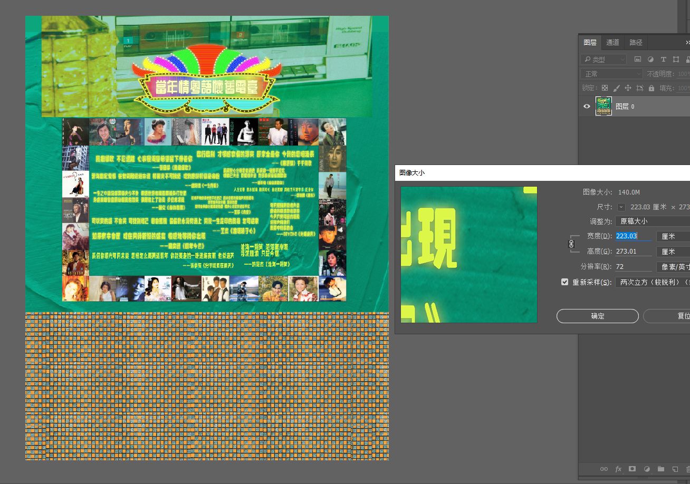
Task: Select the 图层 0 layer name
Action: 625,107
